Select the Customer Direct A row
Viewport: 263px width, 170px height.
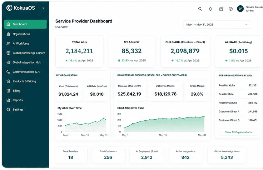(238, 111)
